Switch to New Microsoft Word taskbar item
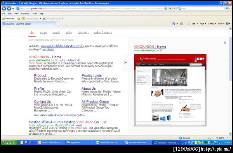The height and width of the screenshot is (153, 233). click(137, 143)
